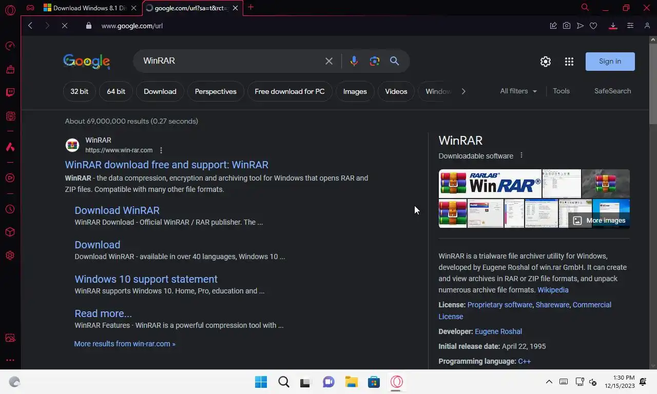Submit search with blue magnifier icon
This screenshot has width=657, height=394.
click(394, 61)
